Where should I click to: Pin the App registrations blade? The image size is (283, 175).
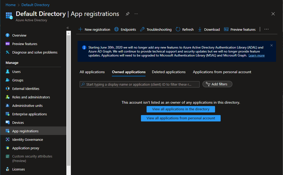click(128, 14)
